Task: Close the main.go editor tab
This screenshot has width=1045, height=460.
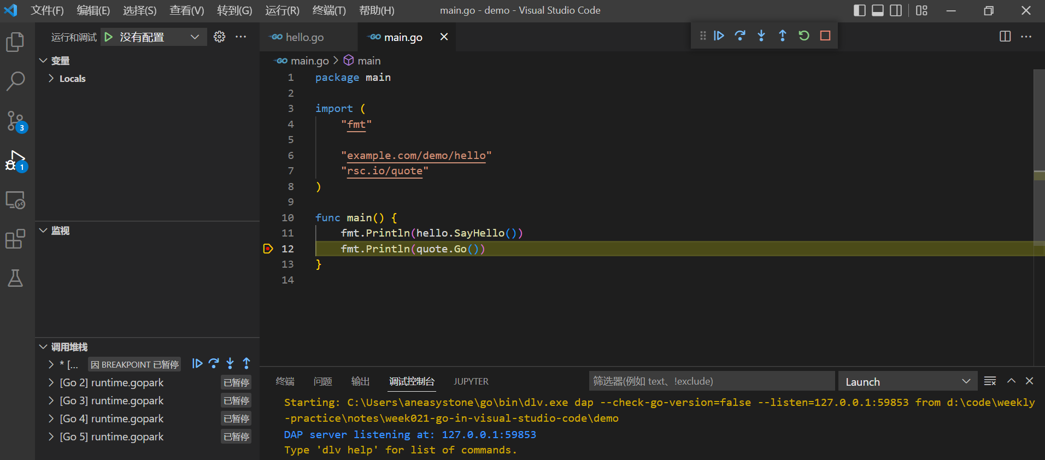Action: (x=444, y=37)
